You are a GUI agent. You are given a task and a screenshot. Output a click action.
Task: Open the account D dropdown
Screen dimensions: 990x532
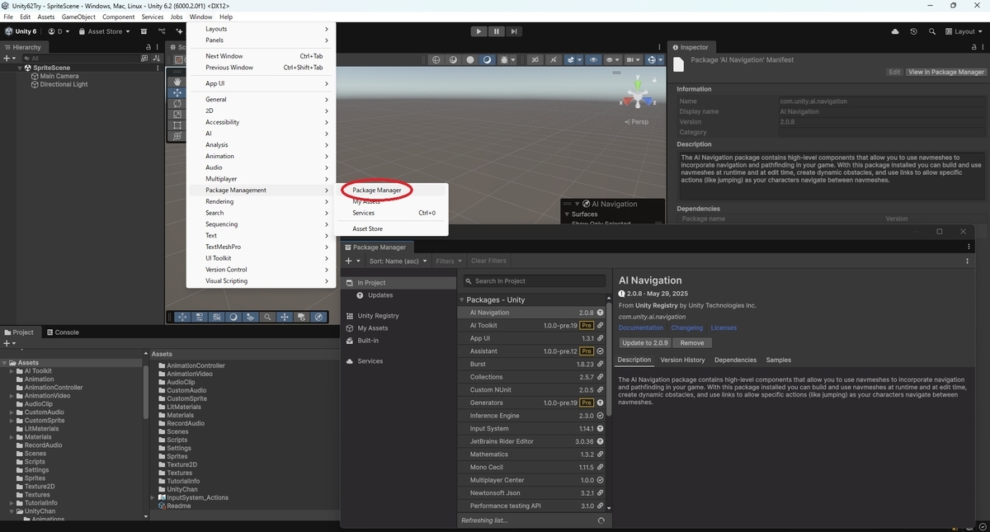coord(59,31)
